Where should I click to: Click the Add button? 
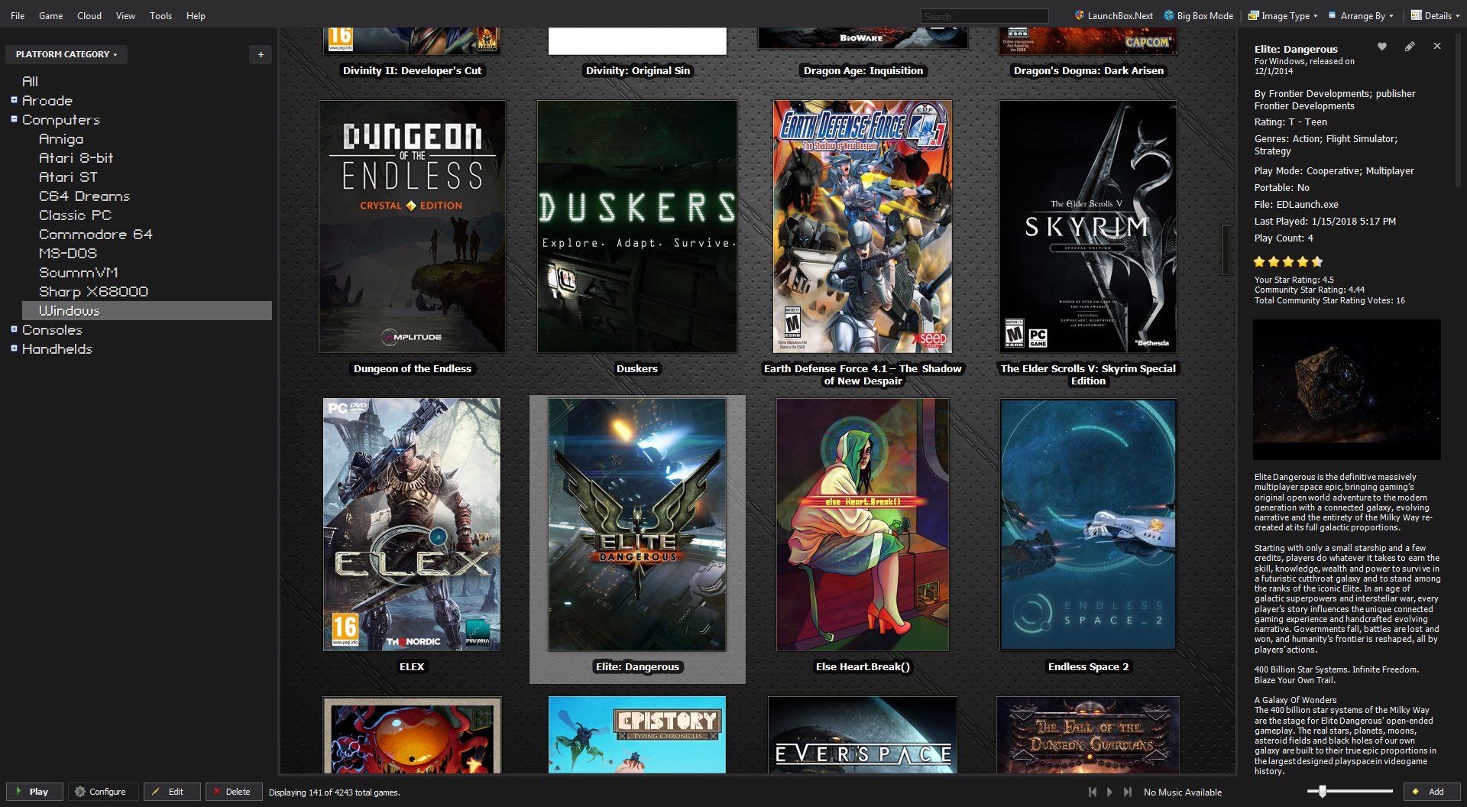click(x=1432, y=792)
